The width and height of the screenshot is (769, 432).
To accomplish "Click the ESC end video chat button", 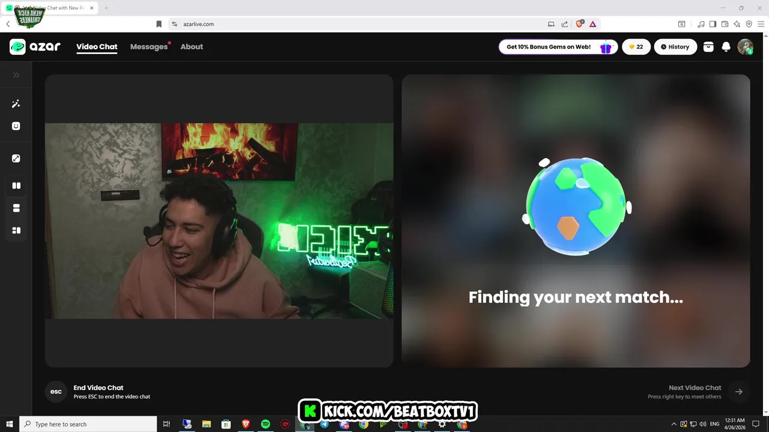I will pyautogui.click(x=56, y=392).
